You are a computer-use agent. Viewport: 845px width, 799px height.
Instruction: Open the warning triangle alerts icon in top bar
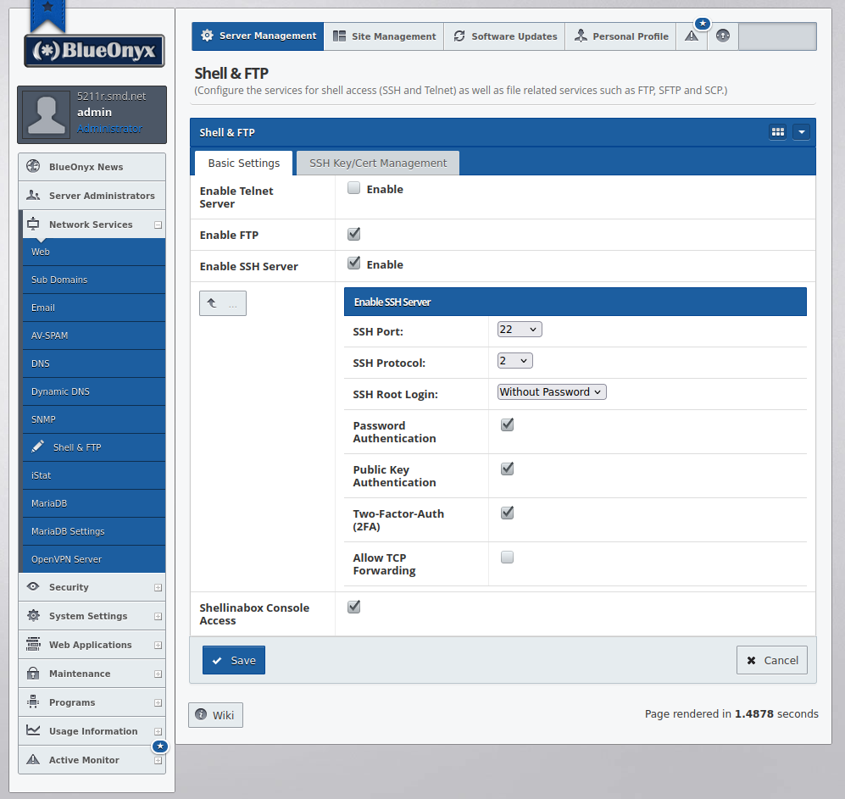pos(692,36)
